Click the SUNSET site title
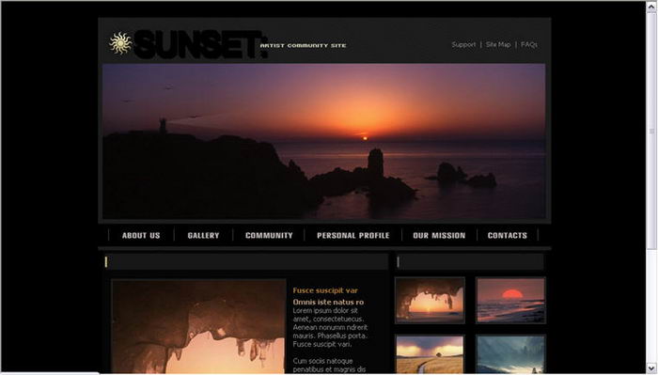658x375 pixels. 199,44
